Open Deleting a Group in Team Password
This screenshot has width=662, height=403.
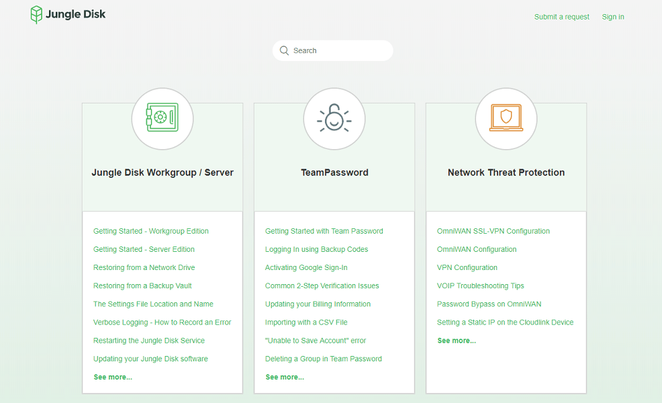point(324,359)
